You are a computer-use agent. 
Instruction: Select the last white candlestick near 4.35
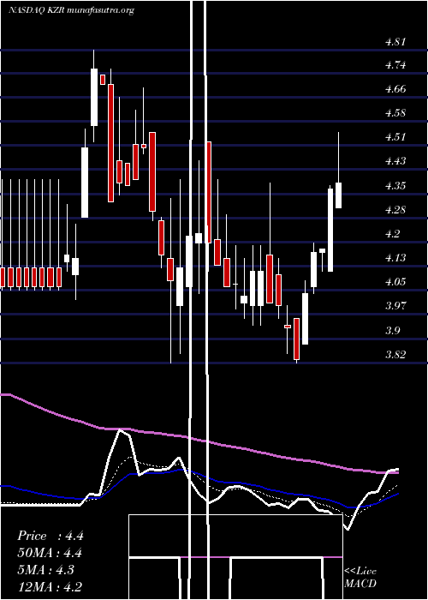click(x=338, y=195)
